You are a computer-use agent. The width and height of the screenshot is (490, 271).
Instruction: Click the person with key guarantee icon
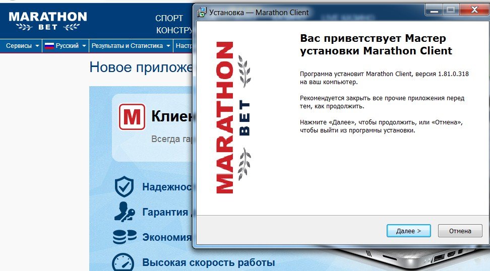pyautogui.click(x=124, y=212)
